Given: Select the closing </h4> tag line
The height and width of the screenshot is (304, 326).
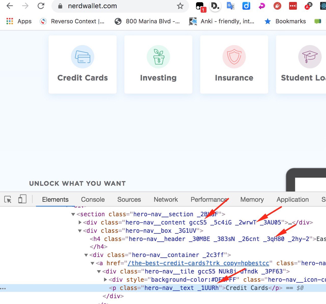Looking at the screenshot, I should click(99, 247).
